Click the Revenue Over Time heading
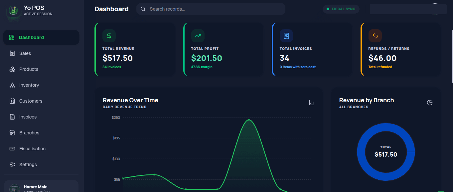Viewport: 453px width, 192px height. click(x=130, y=100)
